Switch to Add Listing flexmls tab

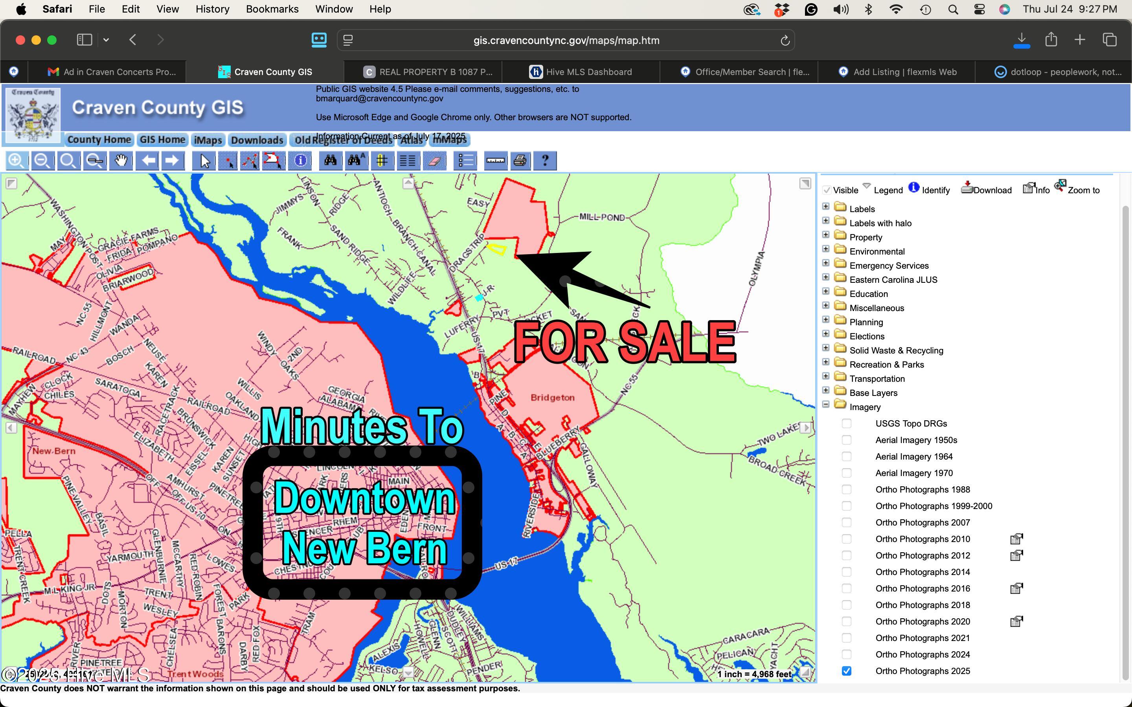[x=897, y=72]
